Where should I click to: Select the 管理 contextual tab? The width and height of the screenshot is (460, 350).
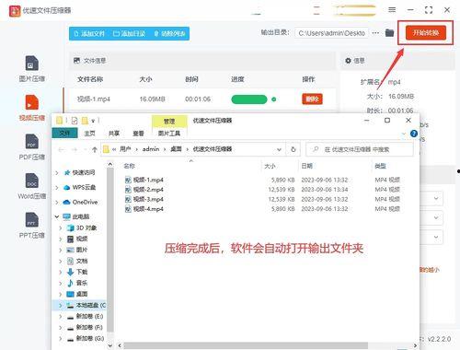coord(169,122)
